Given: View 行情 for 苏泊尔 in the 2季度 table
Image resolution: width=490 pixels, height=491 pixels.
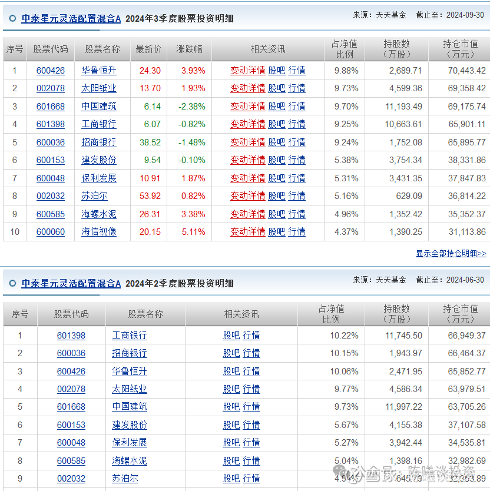Looking at the screenshot, I should (x=251, y=479).
